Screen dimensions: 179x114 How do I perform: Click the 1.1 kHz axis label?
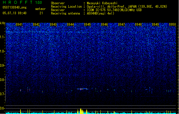click(x=2, y=37)
